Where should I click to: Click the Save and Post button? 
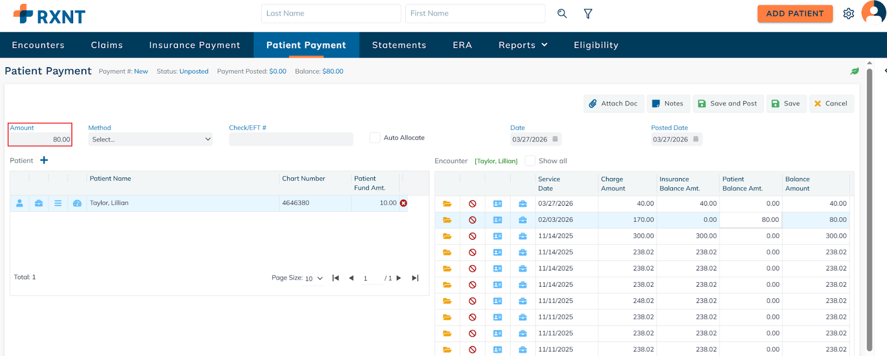click(x=727, y=103)
